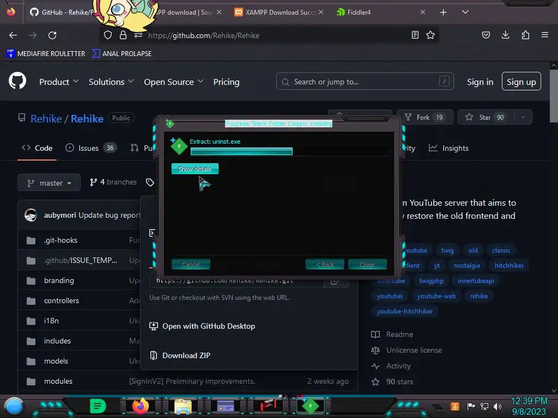Click Sign in link
Viewport: 558px width, 418px height.
(x=480, y=82)
